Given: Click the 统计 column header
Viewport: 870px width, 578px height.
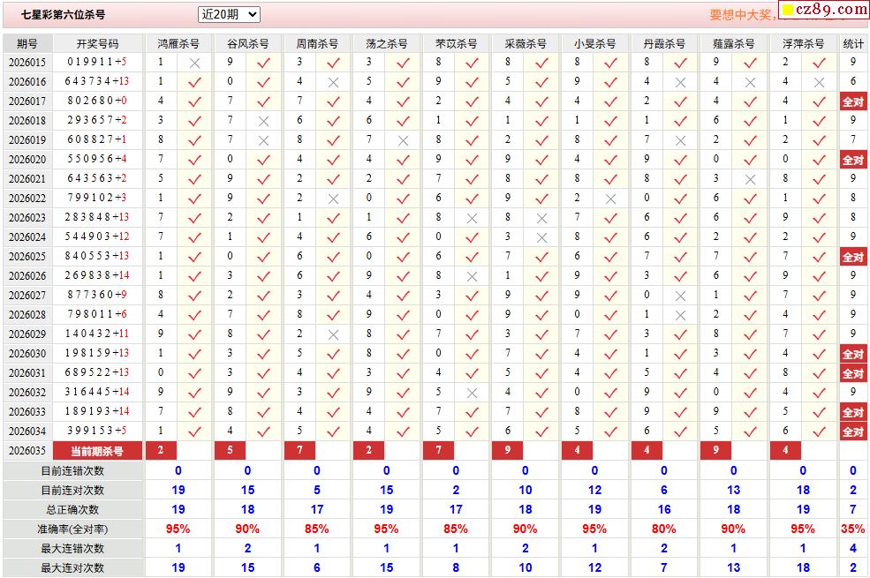Looking at the screenshot, I should click(853, 43).
